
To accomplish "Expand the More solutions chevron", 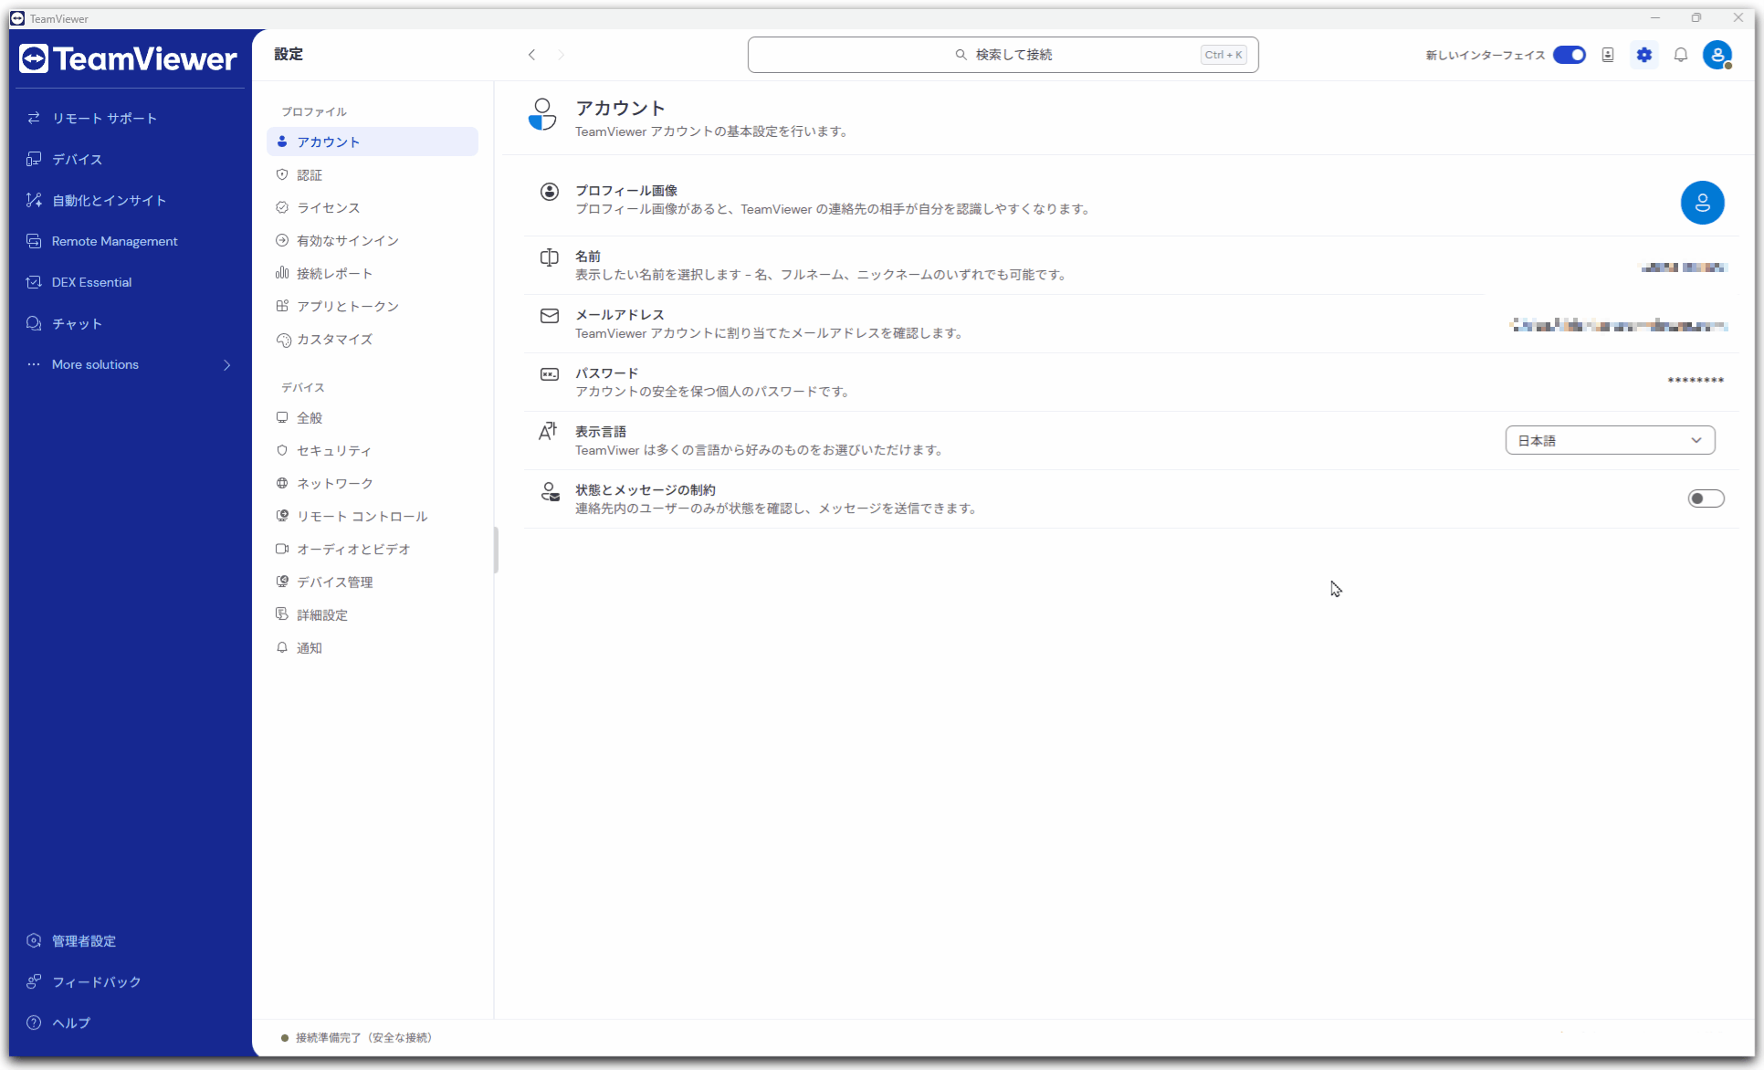I will 226,364.
